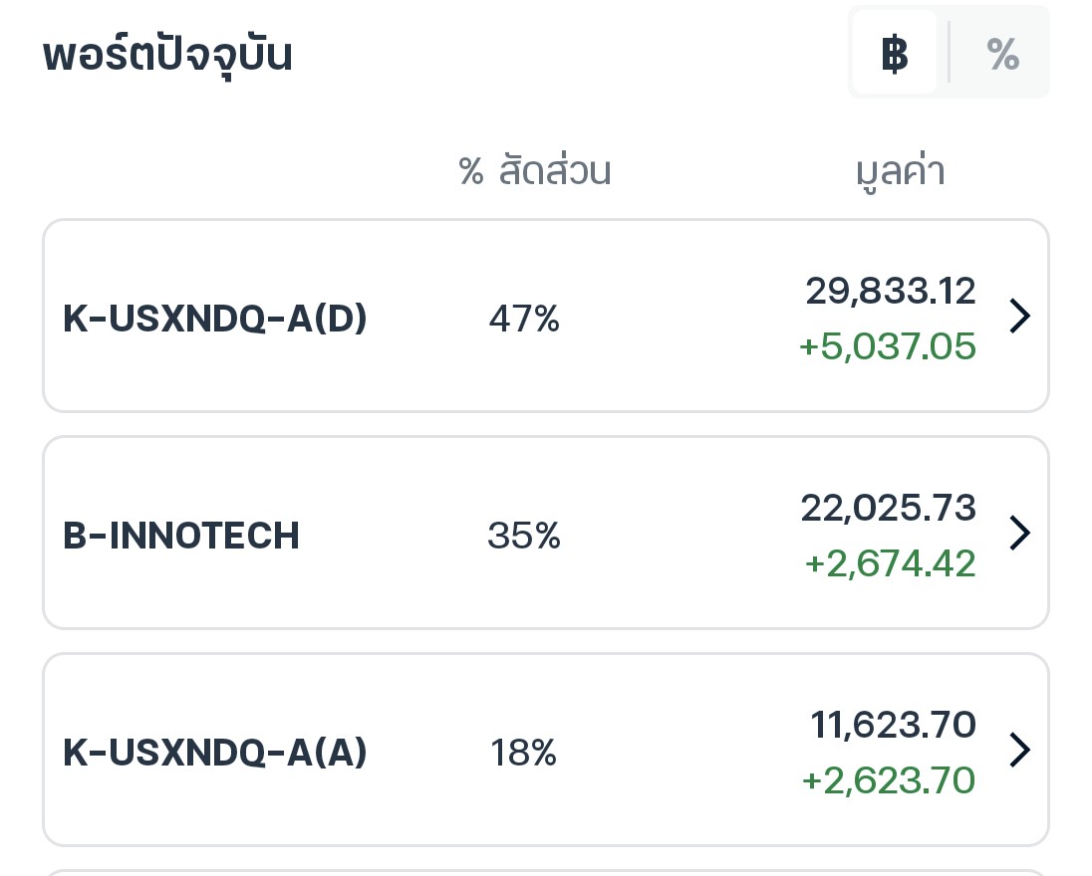Open the B-INNOTECH fund name
The height and width of the screenshot is (876, 1092).
[181, 536]
